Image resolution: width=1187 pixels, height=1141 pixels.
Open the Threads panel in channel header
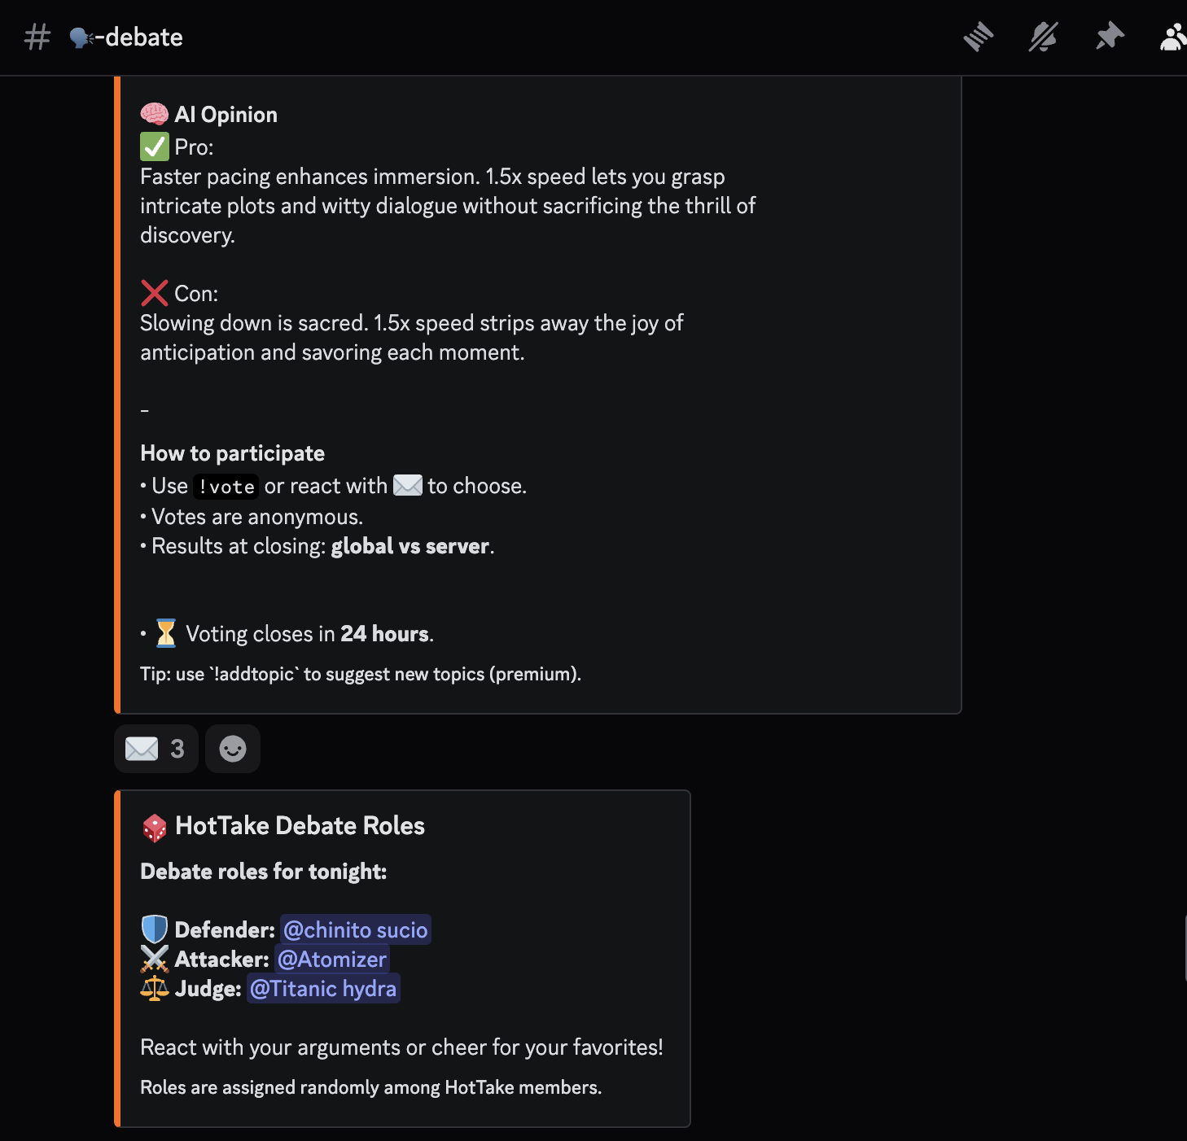pos(978,37)
